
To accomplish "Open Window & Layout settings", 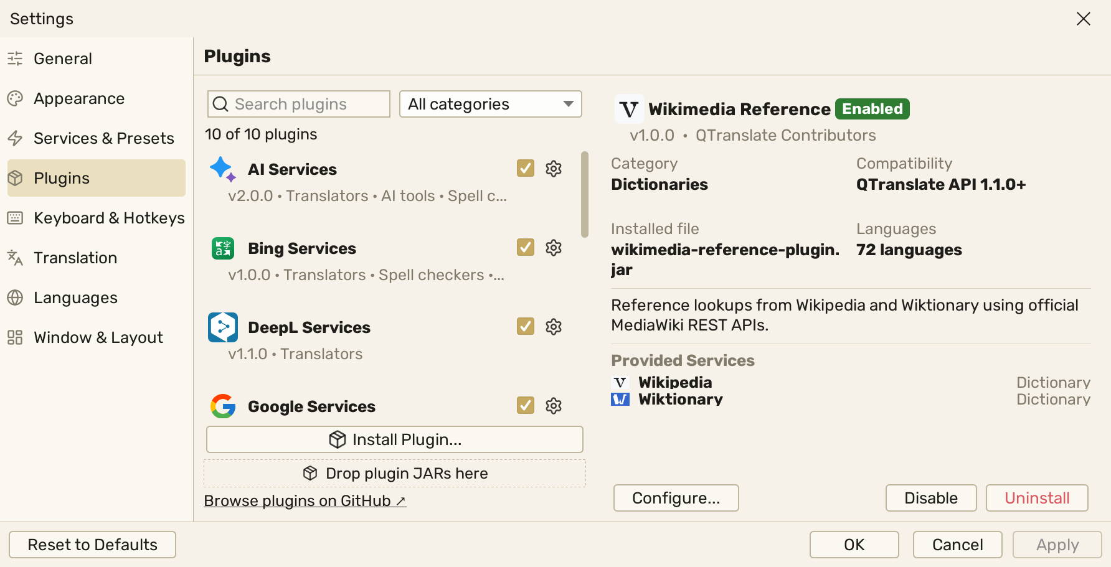I will [x=97, y=337].
